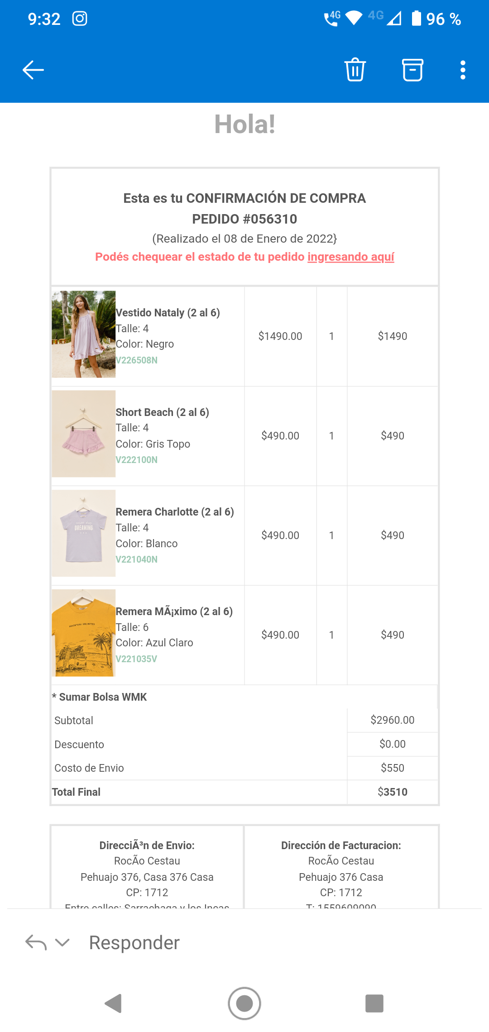
Task: Tap the Instagram notification icon in status bar
Action: click(80, 19)
